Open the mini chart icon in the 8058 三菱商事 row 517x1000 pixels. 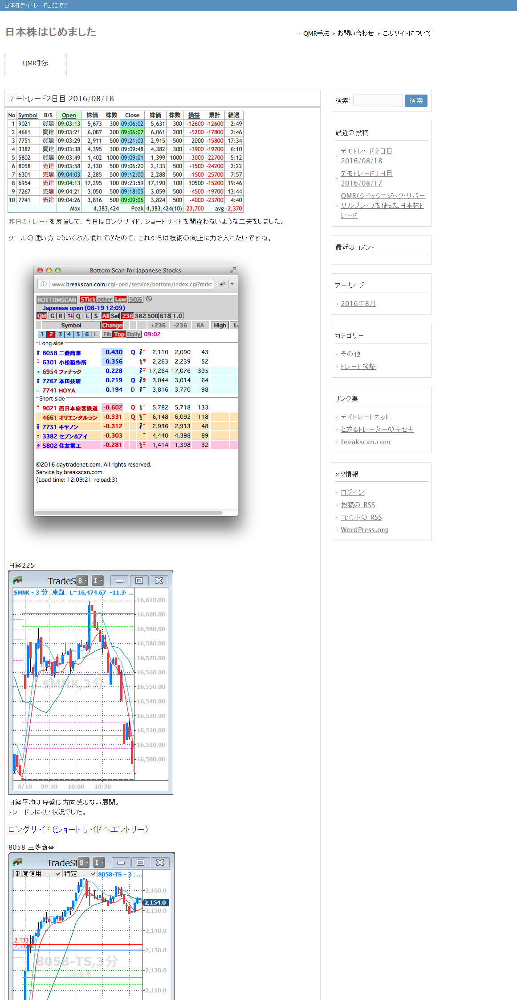click(142, 352)
